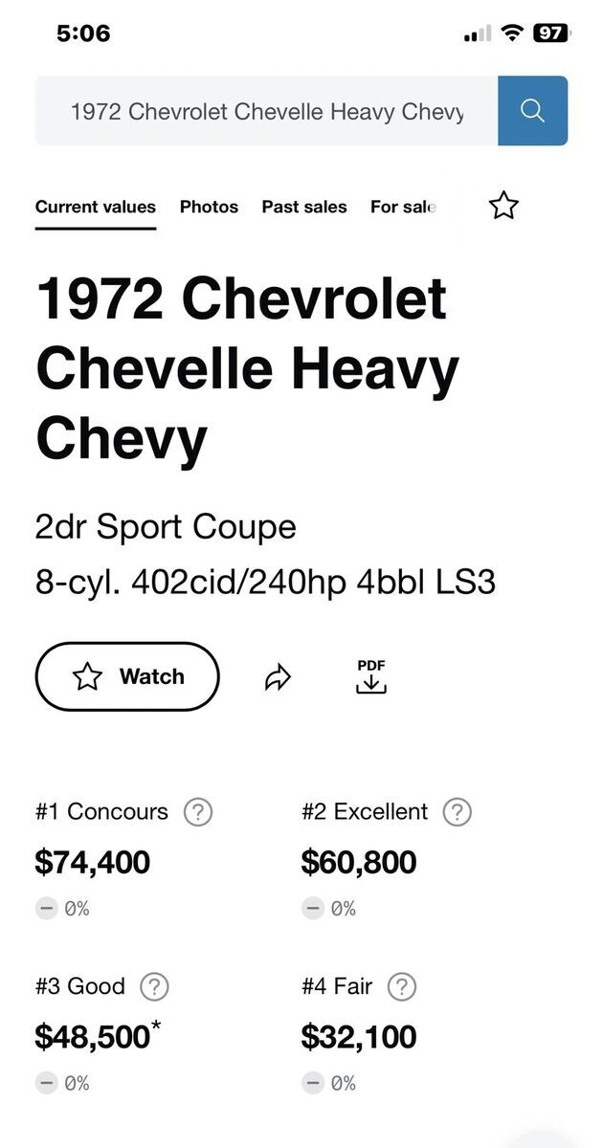Viewport: 603px width, 1148px height.
Task: Tap the battery indicator in status bar
Action: pos(550,33)
